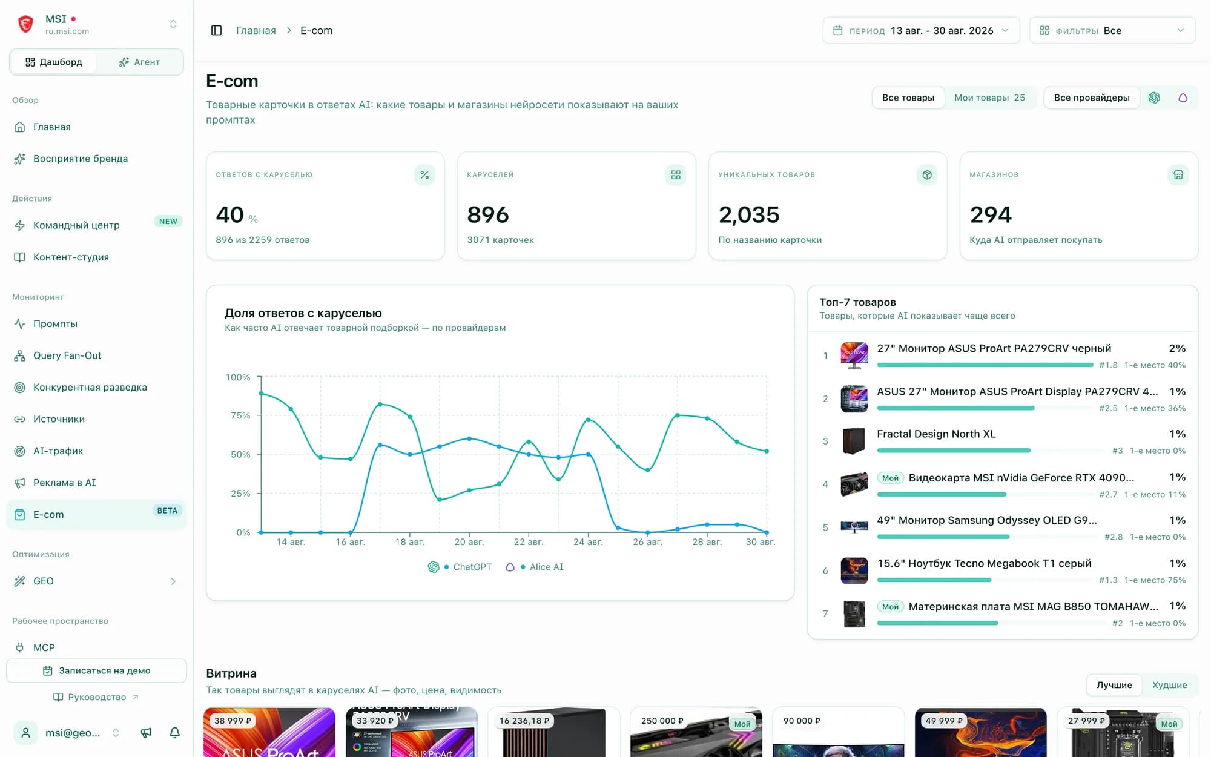Open Главная via its home icon
This screenshot has height=757, width=1211.
point(20,127)
